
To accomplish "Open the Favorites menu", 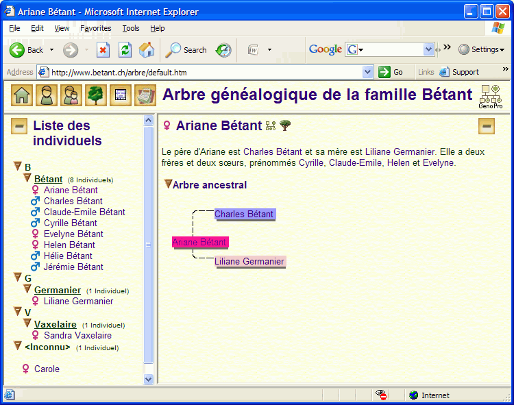I will [95, 28].
